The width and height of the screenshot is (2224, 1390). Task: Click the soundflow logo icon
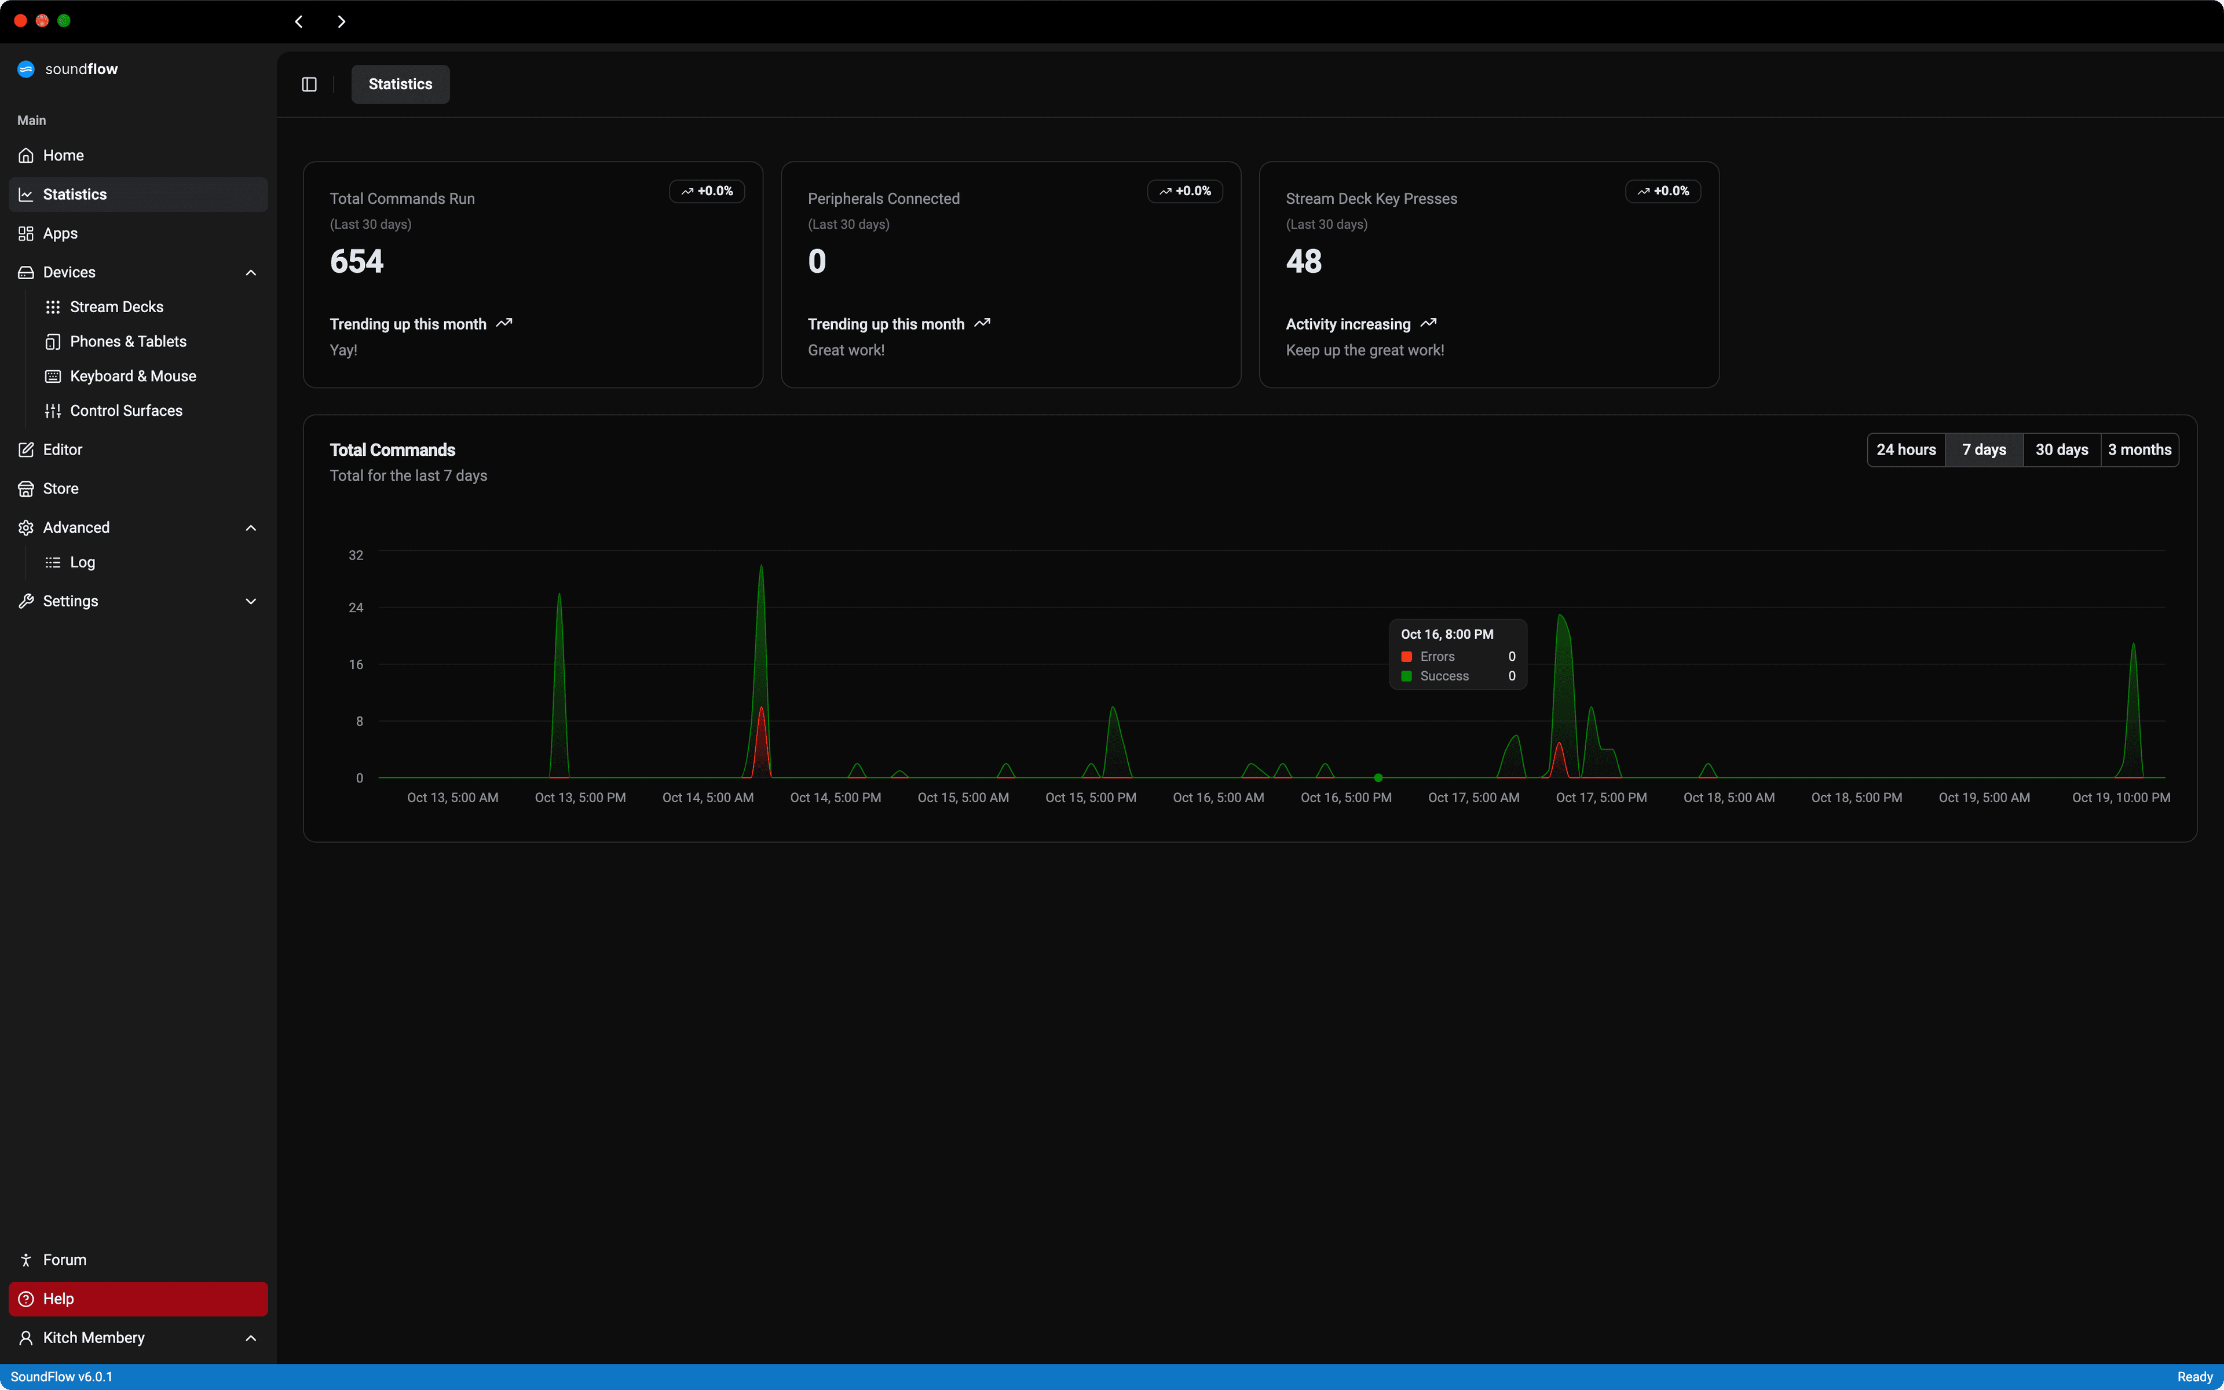(x=25, y=69)
